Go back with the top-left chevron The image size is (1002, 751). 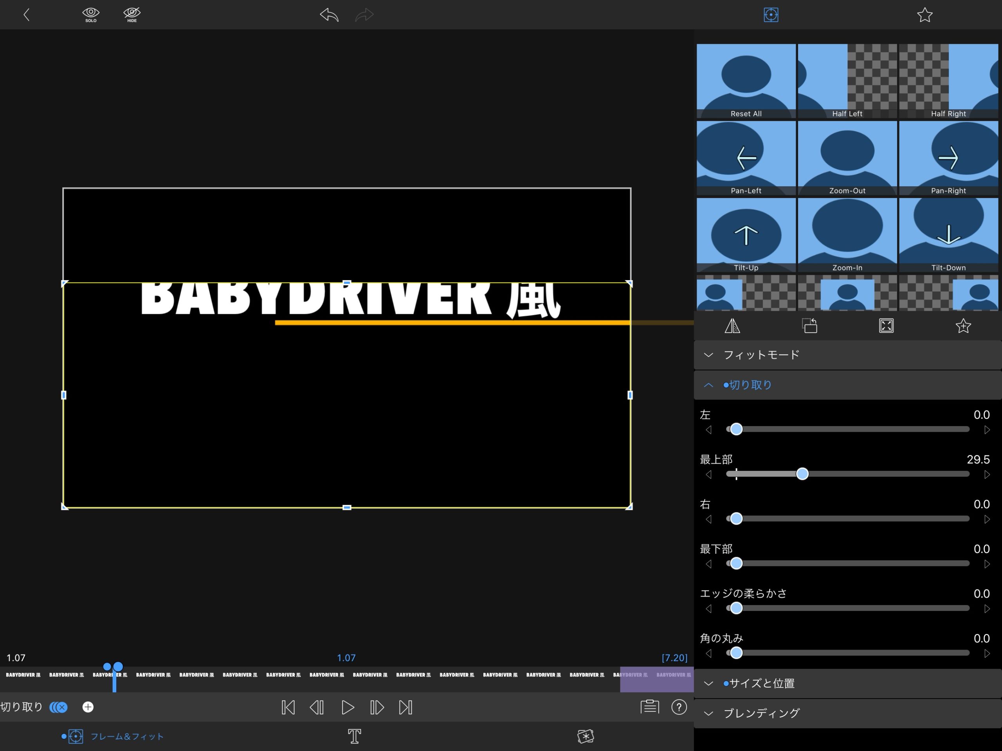[26, 15]
